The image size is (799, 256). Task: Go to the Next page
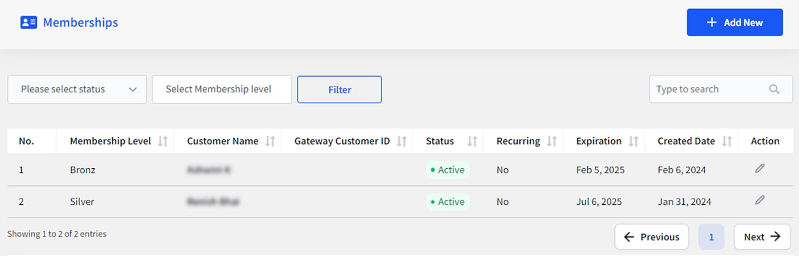click(x=762, y=237)
